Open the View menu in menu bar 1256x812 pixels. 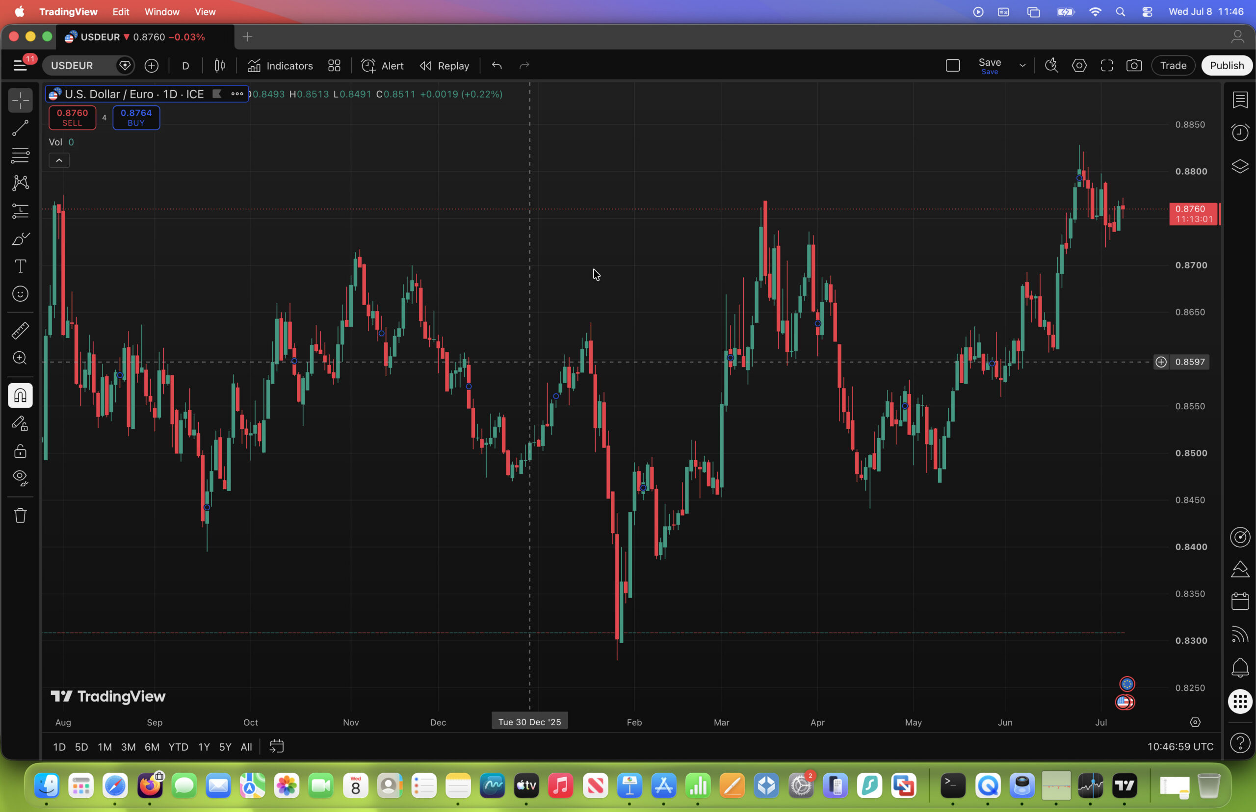pyautogui.click(x=205, y=12)
